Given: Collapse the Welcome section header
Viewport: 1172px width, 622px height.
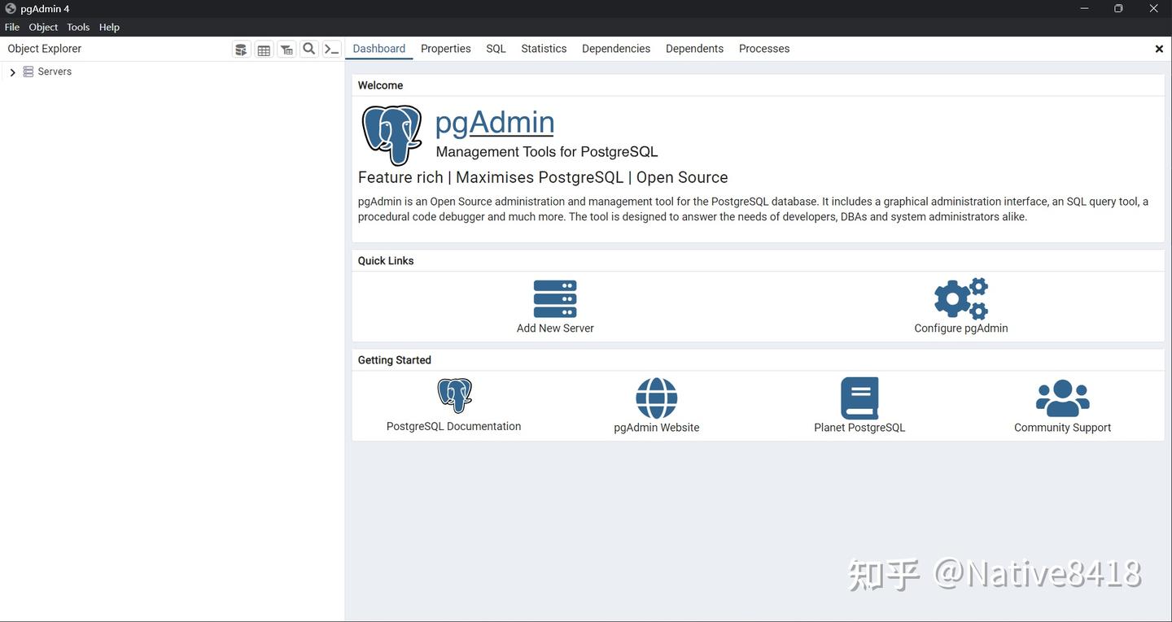Looking at the screenshot, I should tap(380, 85).
